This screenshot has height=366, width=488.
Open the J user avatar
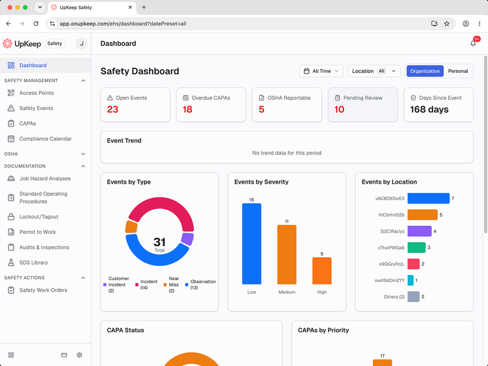81,44
